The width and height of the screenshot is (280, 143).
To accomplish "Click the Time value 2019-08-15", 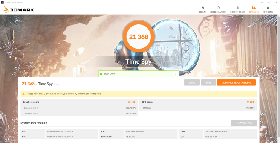I will (217, 132).
